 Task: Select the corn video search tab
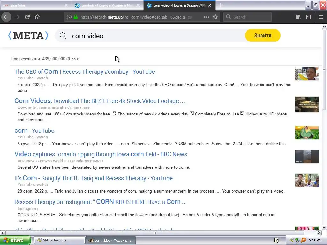[x=177, y=5]
